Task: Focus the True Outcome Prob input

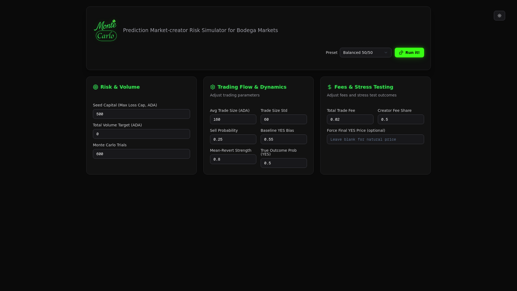Action: coord(284,163)
